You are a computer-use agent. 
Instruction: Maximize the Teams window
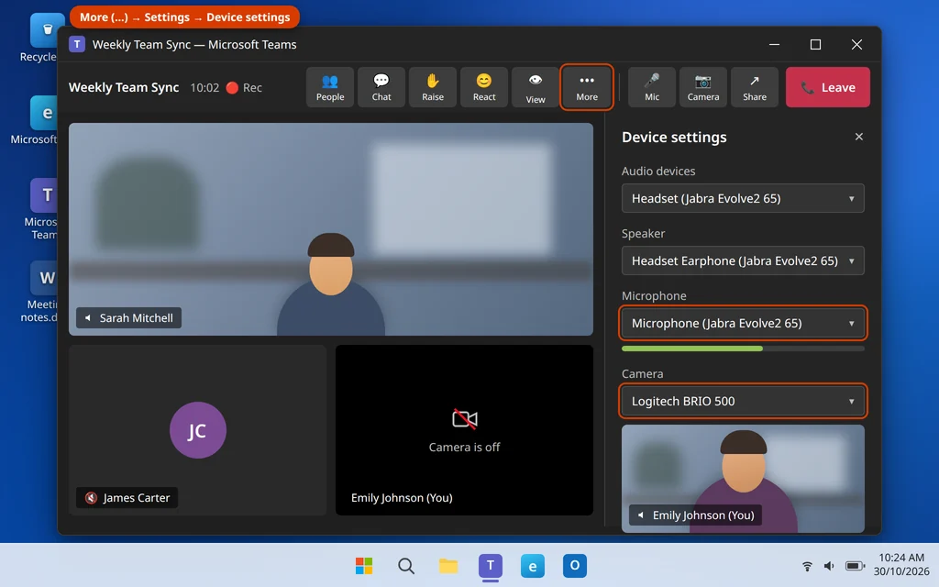click(x=815, y=44)
